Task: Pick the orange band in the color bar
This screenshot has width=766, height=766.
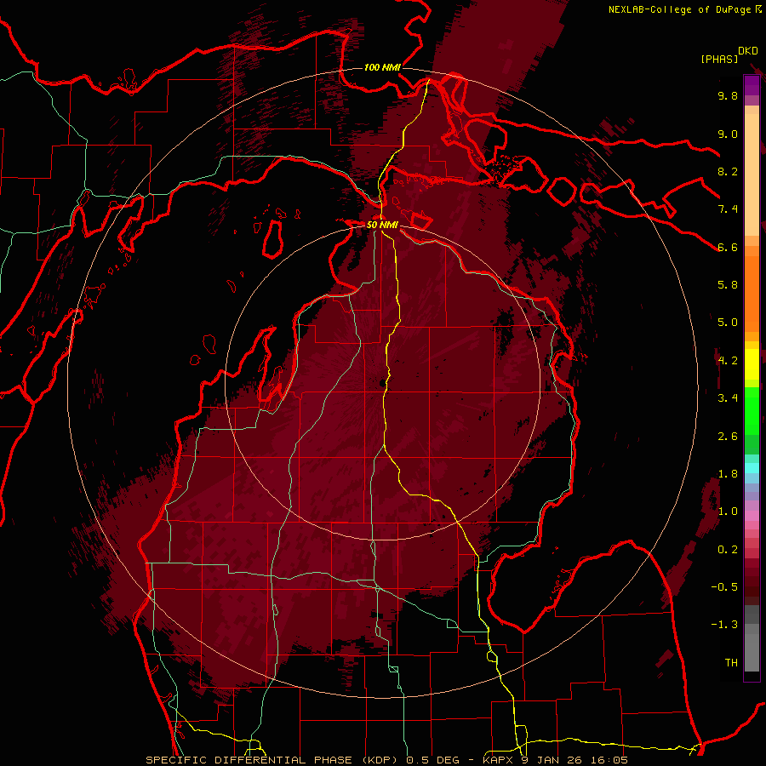Action: coord(752,293)
